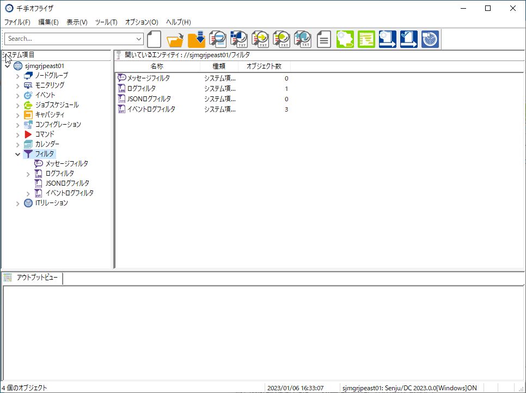
Task: Select the ログフィルタ row in the list
Action: pyautogui.click(x=203, y=89)
